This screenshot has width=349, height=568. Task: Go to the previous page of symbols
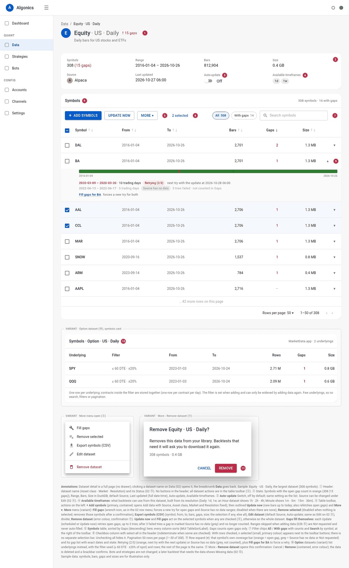pyautogui.click(x=327, y=313)
